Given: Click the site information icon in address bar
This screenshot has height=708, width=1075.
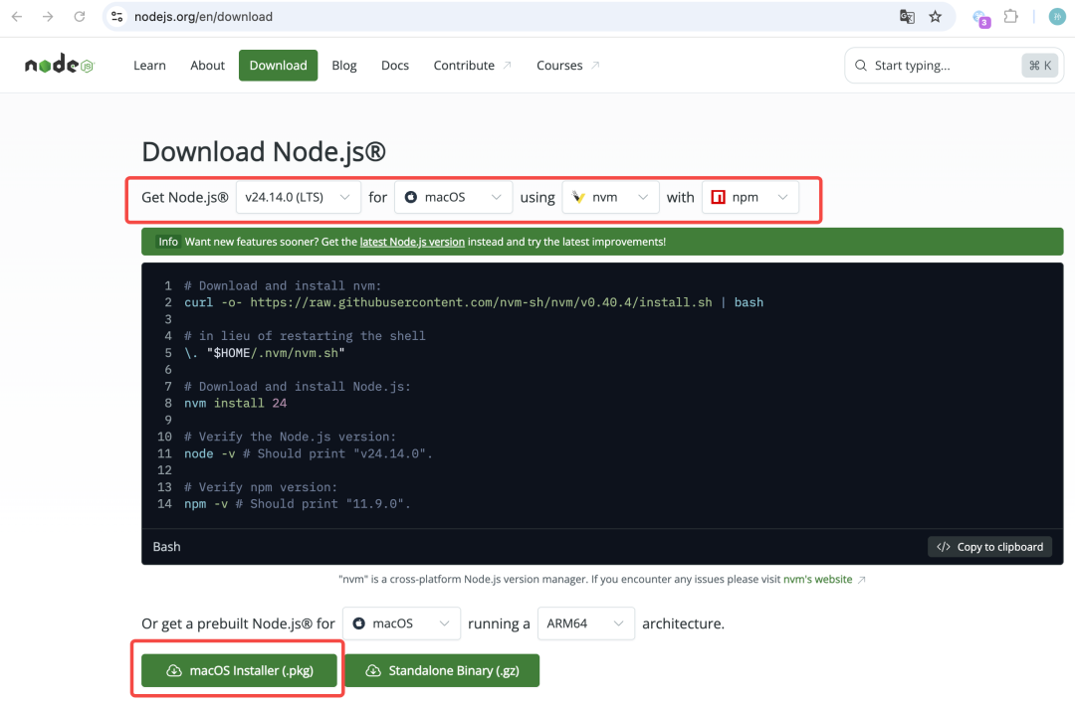Looking at the screenshot, I should (x=117, y=17).
